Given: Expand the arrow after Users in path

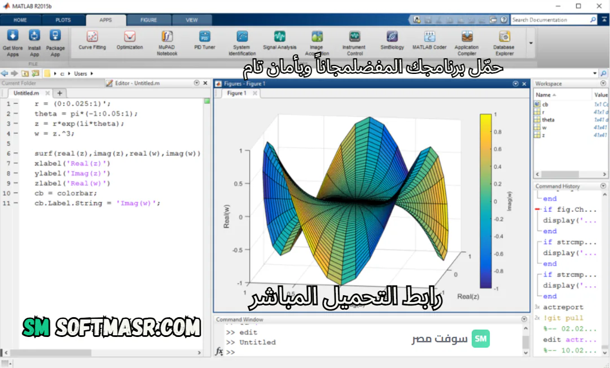Looking at the screenshot, I should point(92,73).
